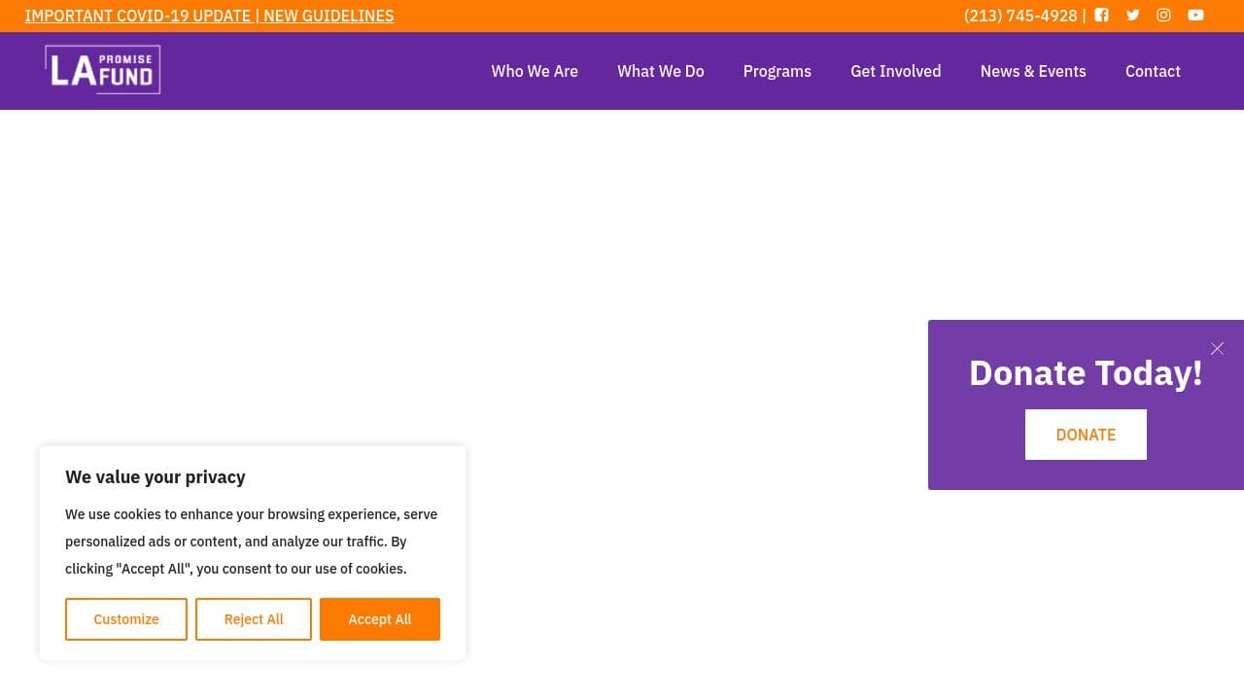Open the Twitter profile icon
Screen dimensions: 1244x700
[x=1132, y=16]
